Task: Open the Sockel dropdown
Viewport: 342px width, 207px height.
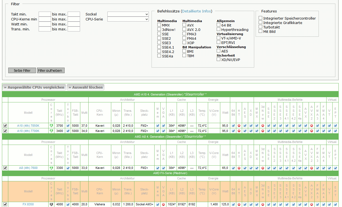Action: 128,14
